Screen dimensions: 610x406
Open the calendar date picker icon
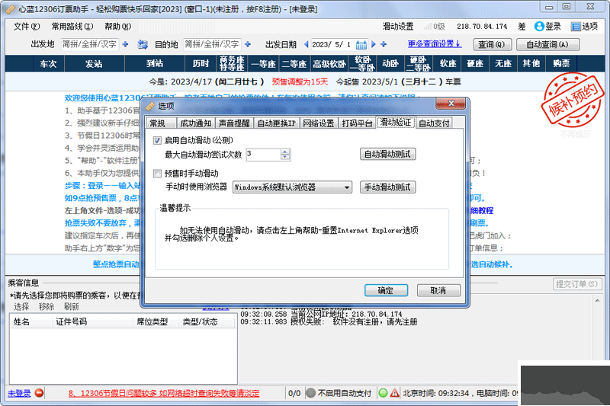click(x=361, y=45)
